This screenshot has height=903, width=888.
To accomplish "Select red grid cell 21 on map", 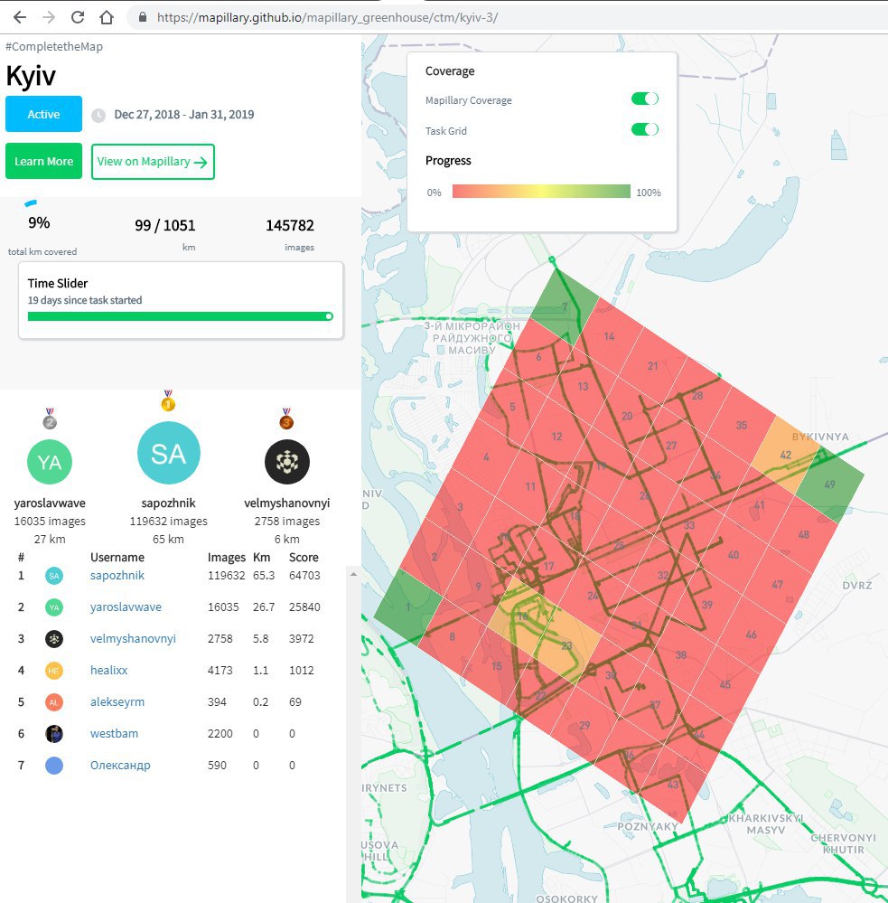I will click(653, 366).
